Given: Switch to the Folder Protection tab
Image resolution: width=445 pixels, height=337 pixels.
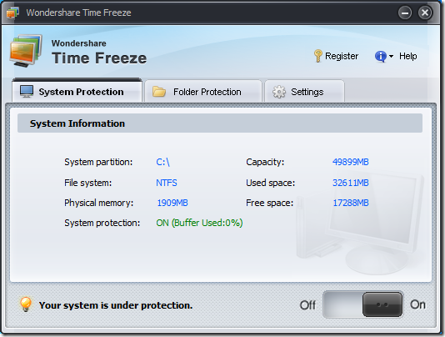Looking at the screenshot, I should pos(203,91).
